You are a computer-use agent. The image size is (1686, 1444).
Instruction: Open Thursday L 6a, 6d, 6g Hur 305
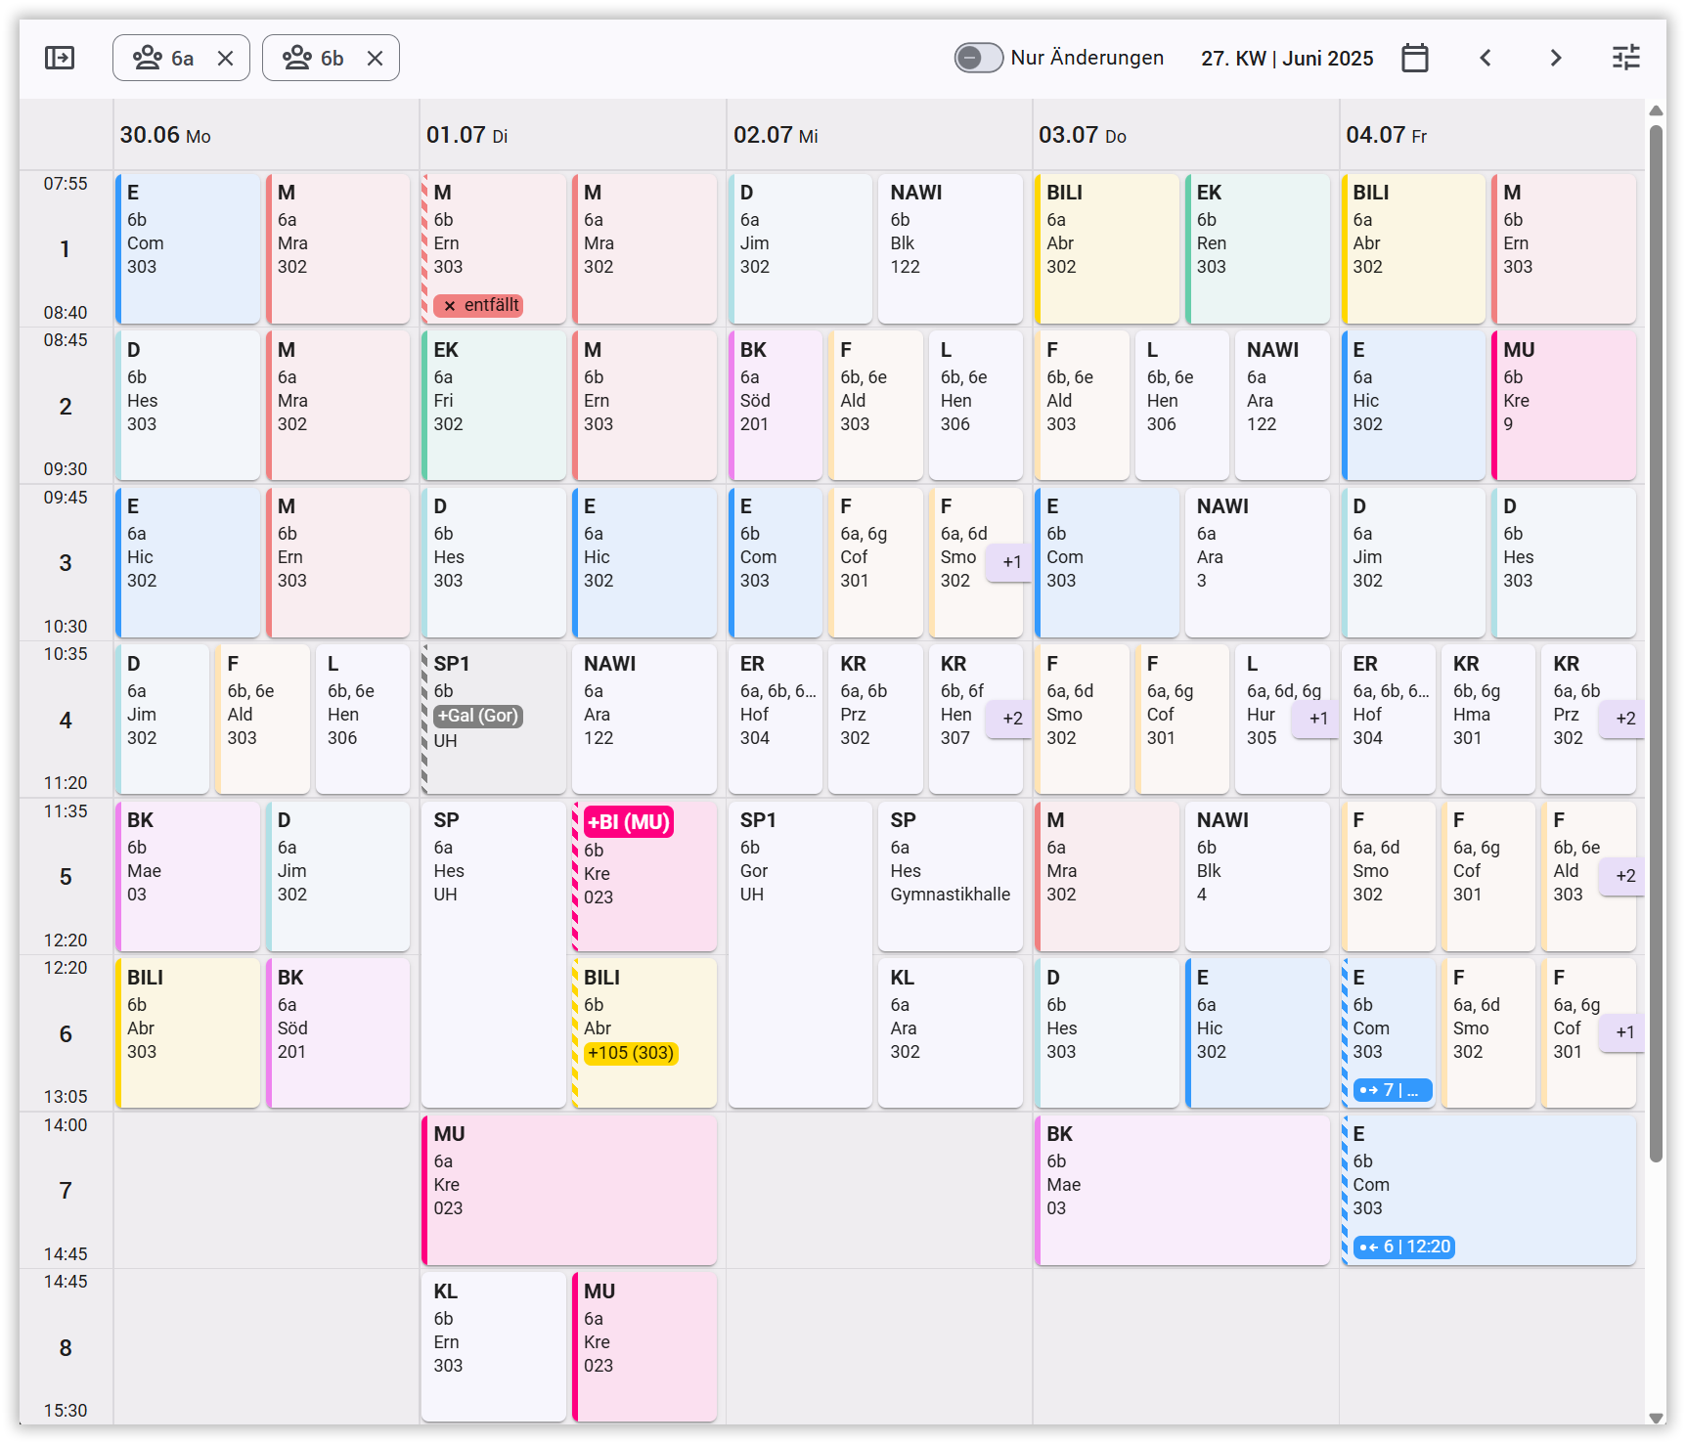pos(1282,719)
